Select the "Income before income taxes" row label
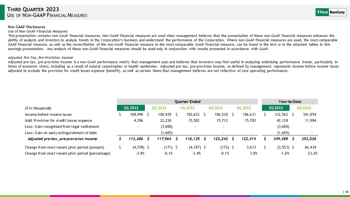 tap(48, 114)
